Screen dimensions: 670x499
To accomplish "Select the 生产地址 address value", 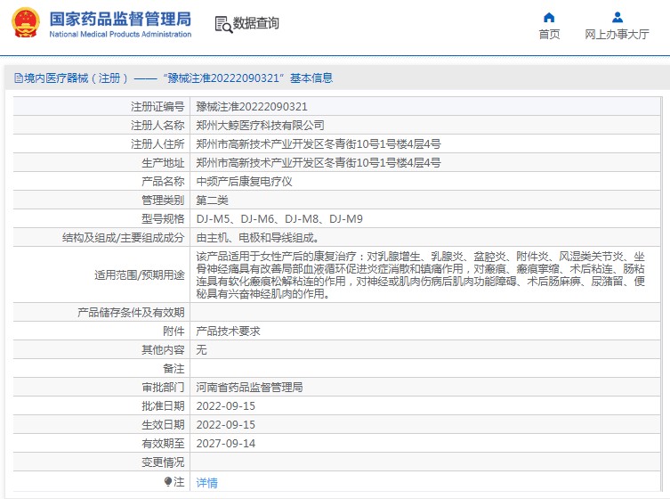I will tap(319, 163).
